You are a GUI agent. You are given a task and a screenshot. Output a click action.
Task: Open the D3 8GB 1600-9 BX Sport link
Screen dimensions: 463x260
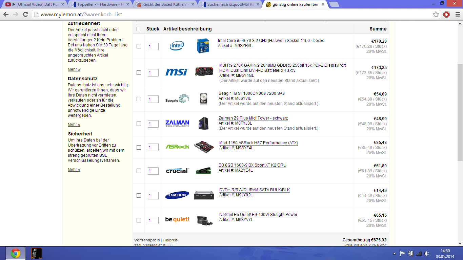pos(253,165)
